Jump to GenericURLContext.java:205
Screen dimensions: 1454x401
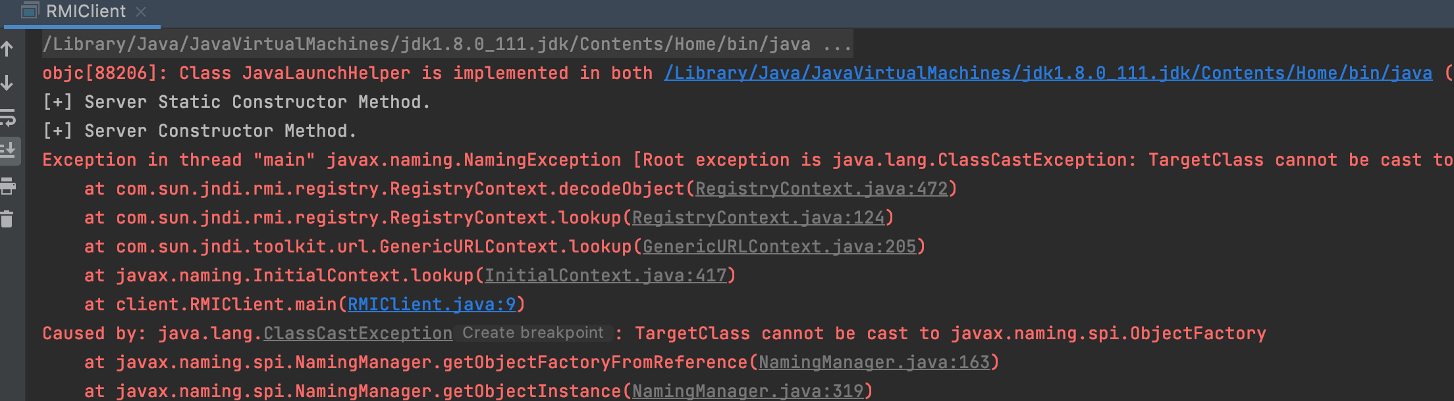[779, 247]
